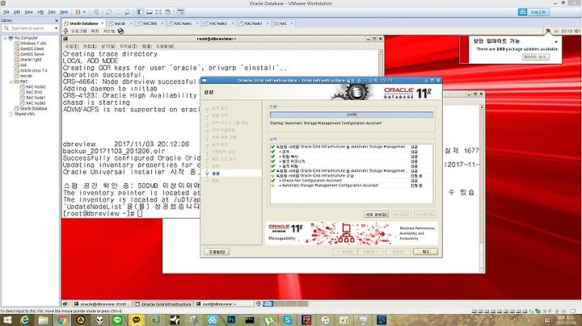The height and width of the screenshot is (326, 582).
Task: Open Chrome from Windows taskbar
Action: (62, 320)
